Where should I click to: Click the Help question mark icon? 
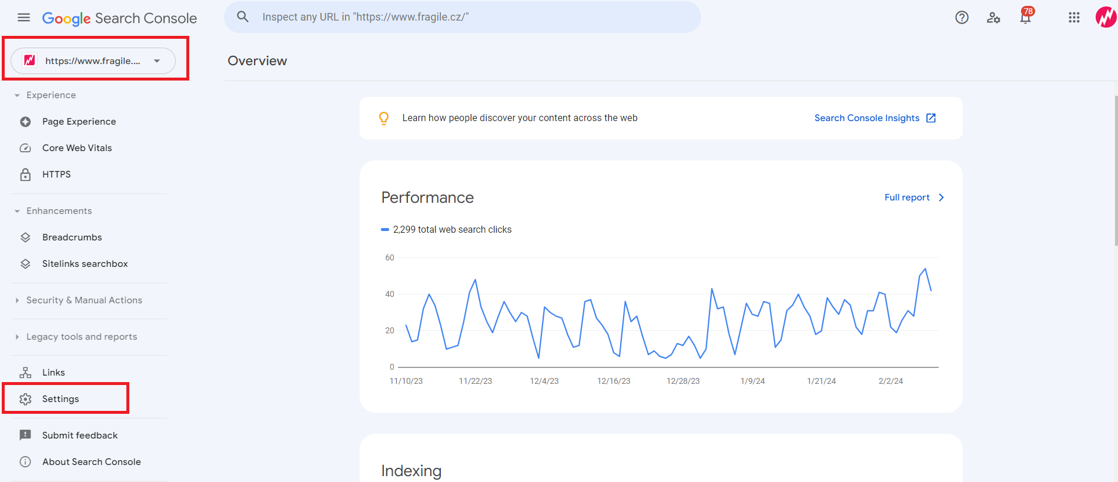(962, 18)
